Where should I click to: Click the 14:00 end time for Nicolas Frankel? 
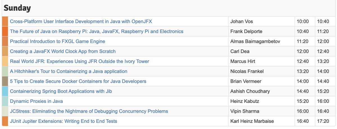pos(323,71)
